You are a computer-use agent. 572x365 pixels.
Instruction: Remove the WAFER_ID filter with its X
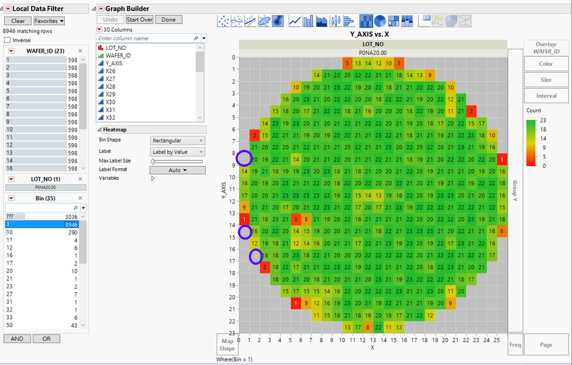(x=80, y=51)
